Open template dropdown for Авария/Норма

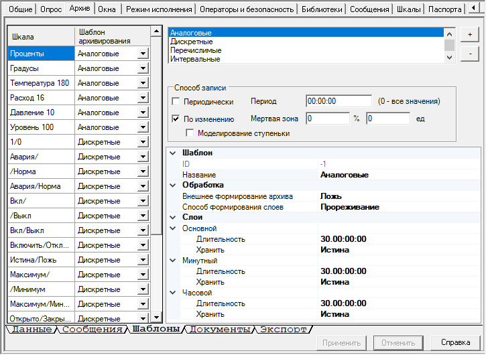coord(143,186)
